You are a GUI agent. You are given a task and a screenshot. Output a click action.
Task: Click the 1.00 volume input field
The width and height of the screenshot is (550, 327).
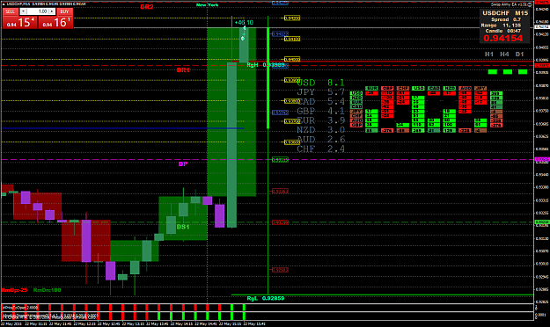(38, 11)
